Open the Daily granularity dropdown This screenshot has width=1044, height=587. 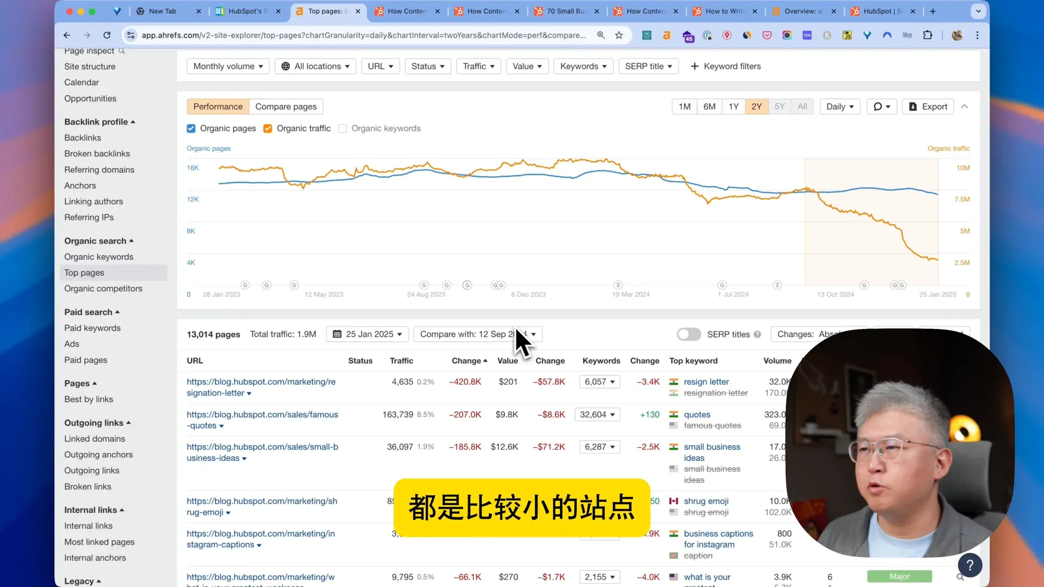840,107
